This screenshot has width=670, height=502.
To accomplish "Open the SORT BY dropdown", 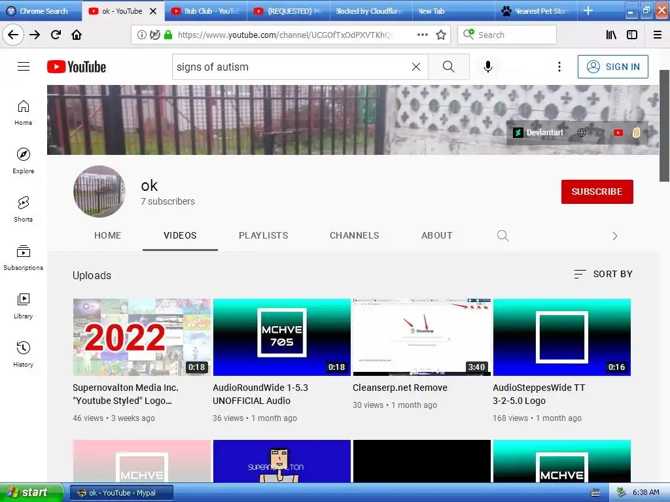I will coord(603,274).
